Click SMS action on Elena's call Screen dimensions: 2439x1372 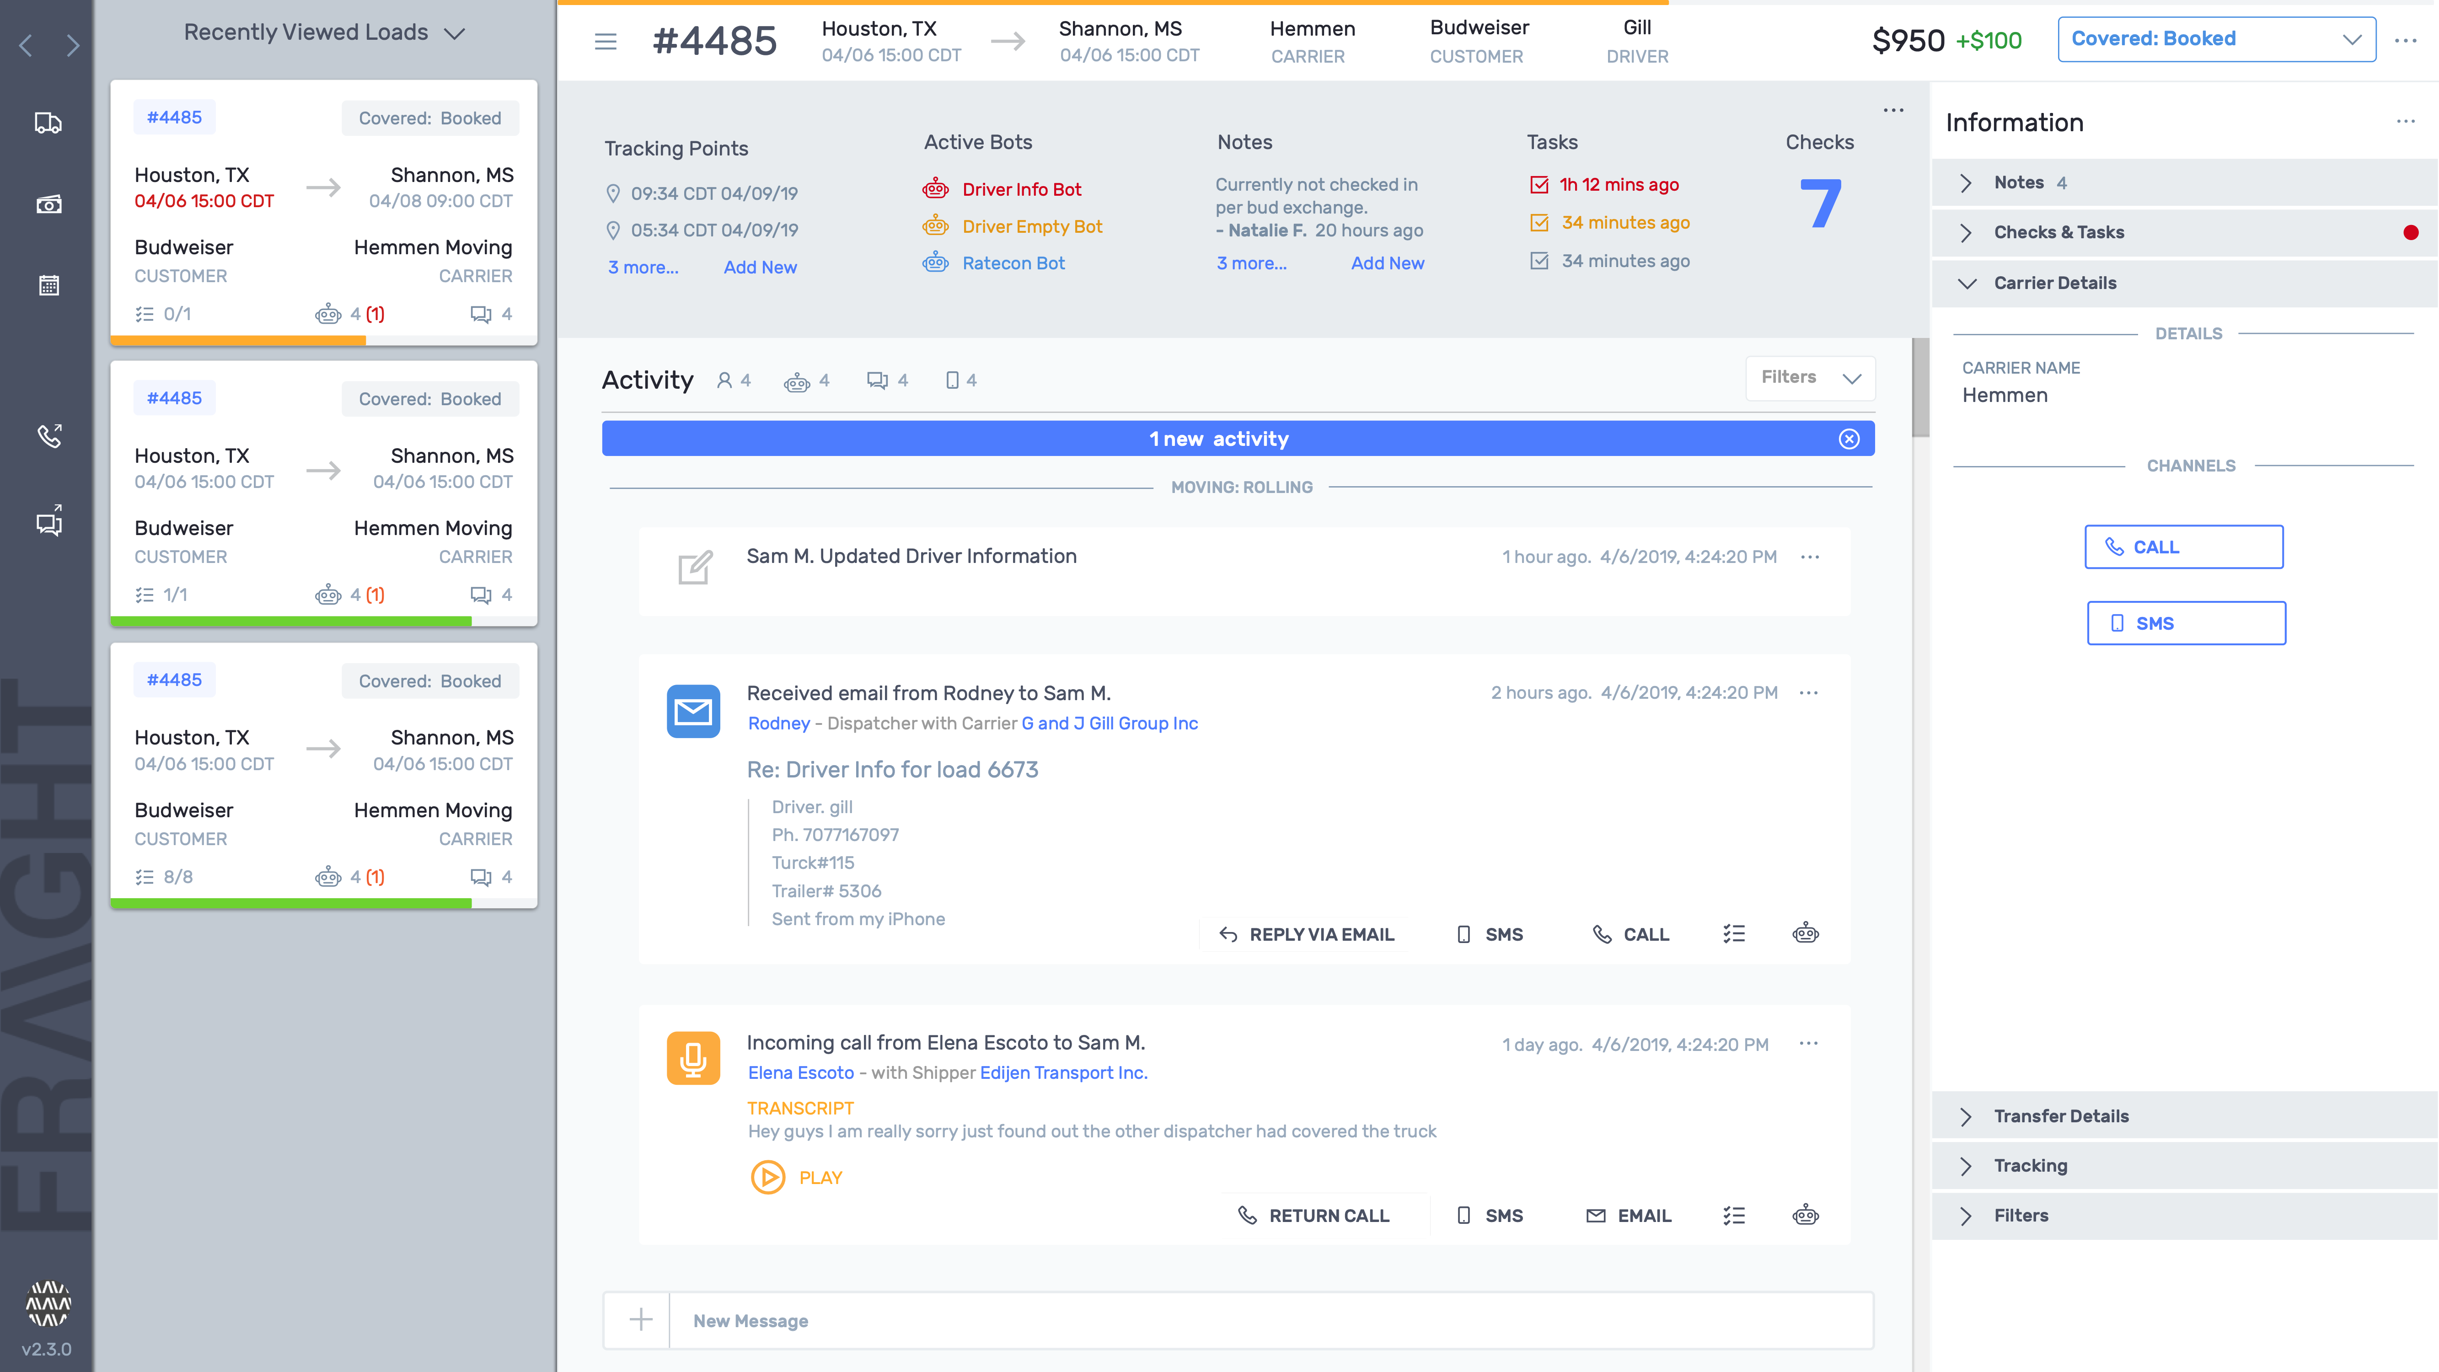[x=1490, y=1216]
